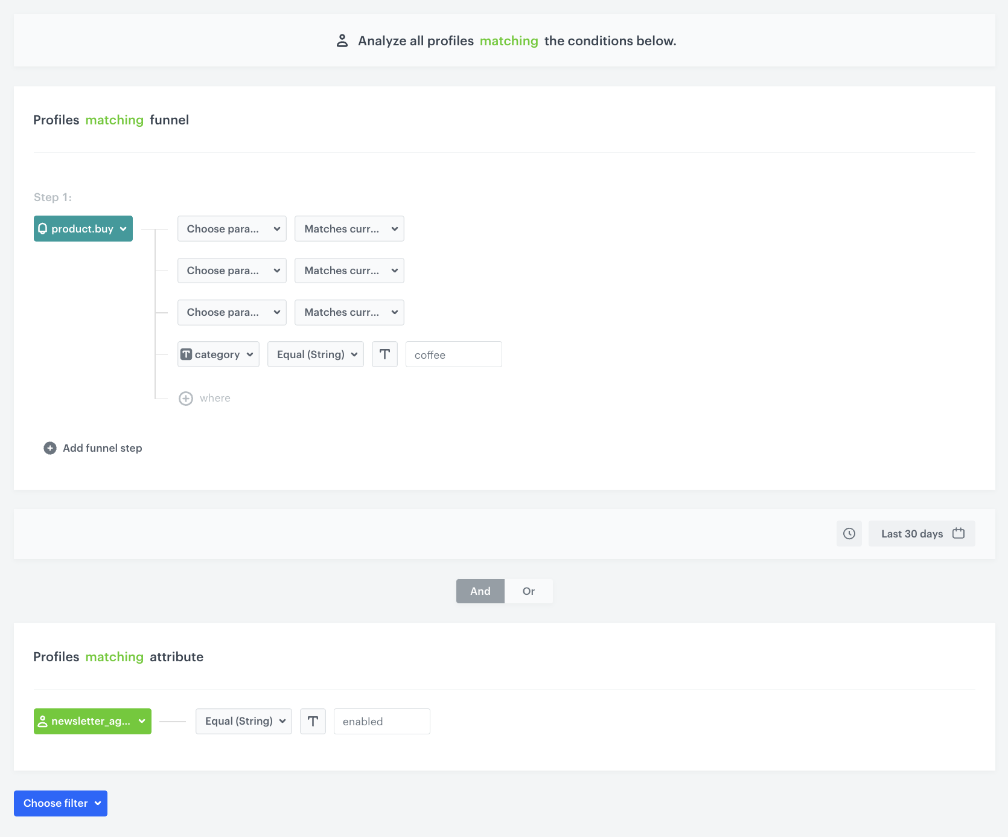The image size is (1008, 837).
Task: Click the T icon in the attribute condition row
Action: 313,721
